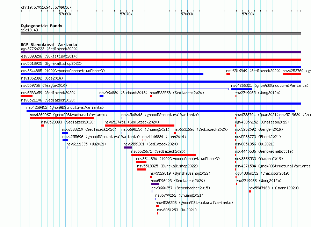Click the nsv1062392 (Coe2014) label
Viewport: 311px width, 227px height.
pos(42,78)
